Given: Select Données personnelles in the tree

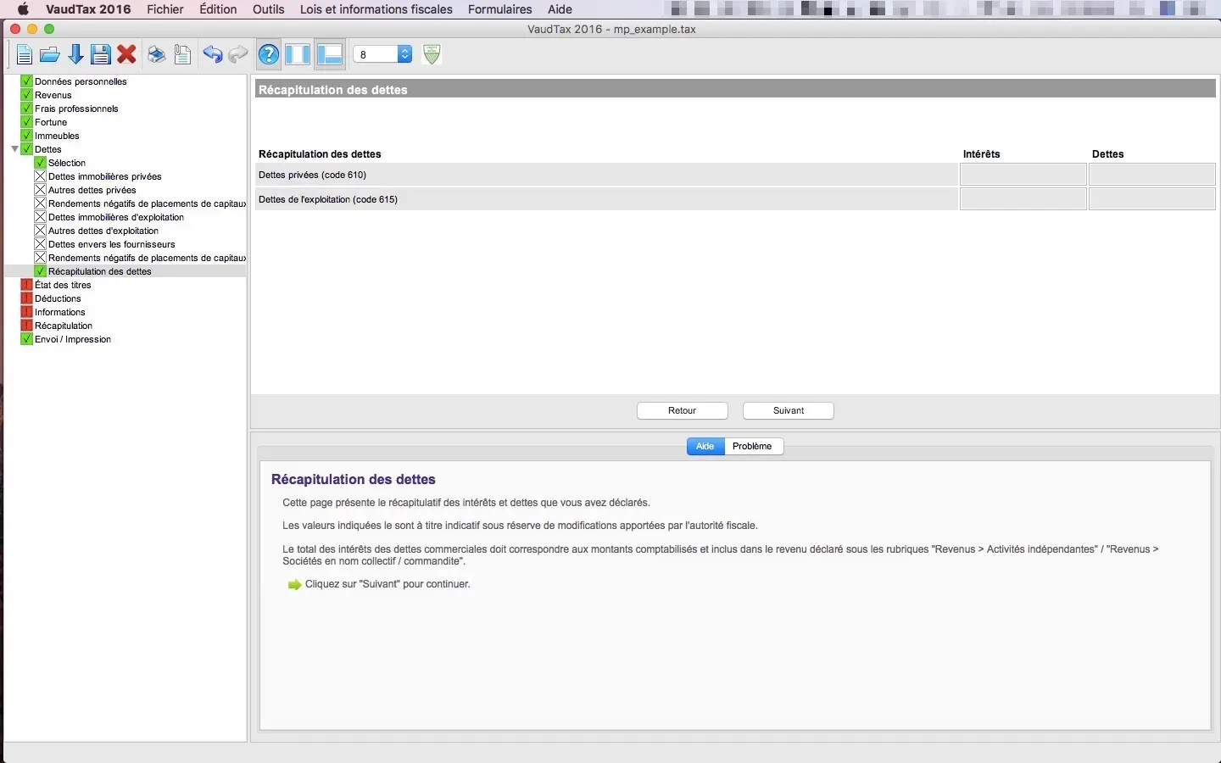Looking at the screenshot, I should pos(81,81).
